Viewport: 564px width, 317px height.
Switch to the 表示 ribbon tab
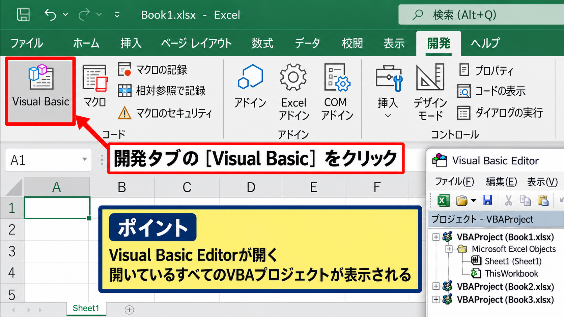pos(394,43)
